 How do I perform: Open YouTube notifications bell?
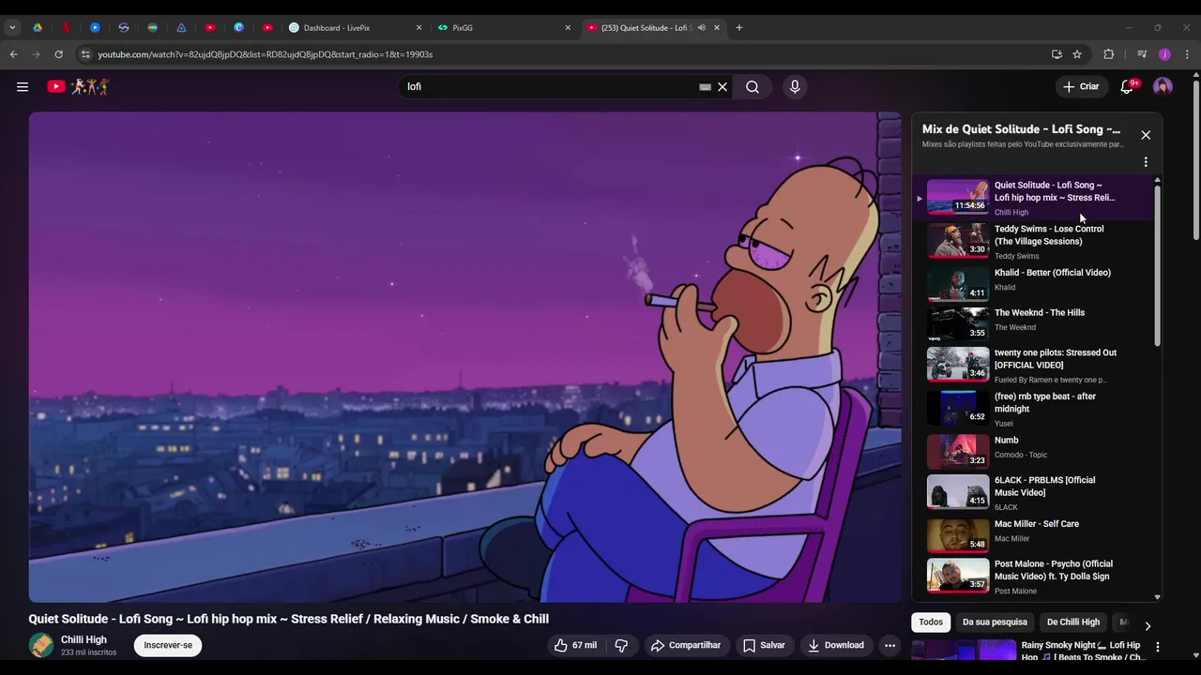1127,86
